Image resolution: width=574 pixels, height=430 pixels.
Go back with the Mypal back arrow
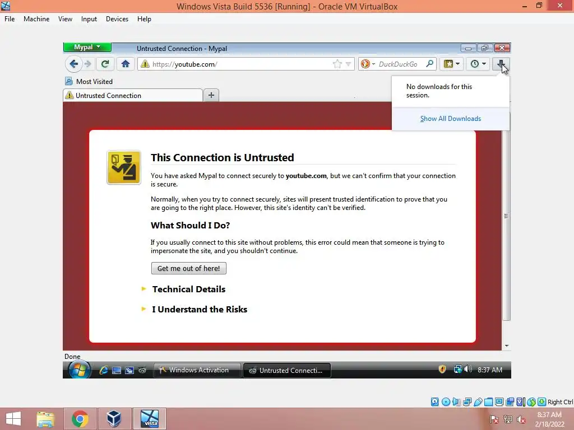(x=73, y=64)
